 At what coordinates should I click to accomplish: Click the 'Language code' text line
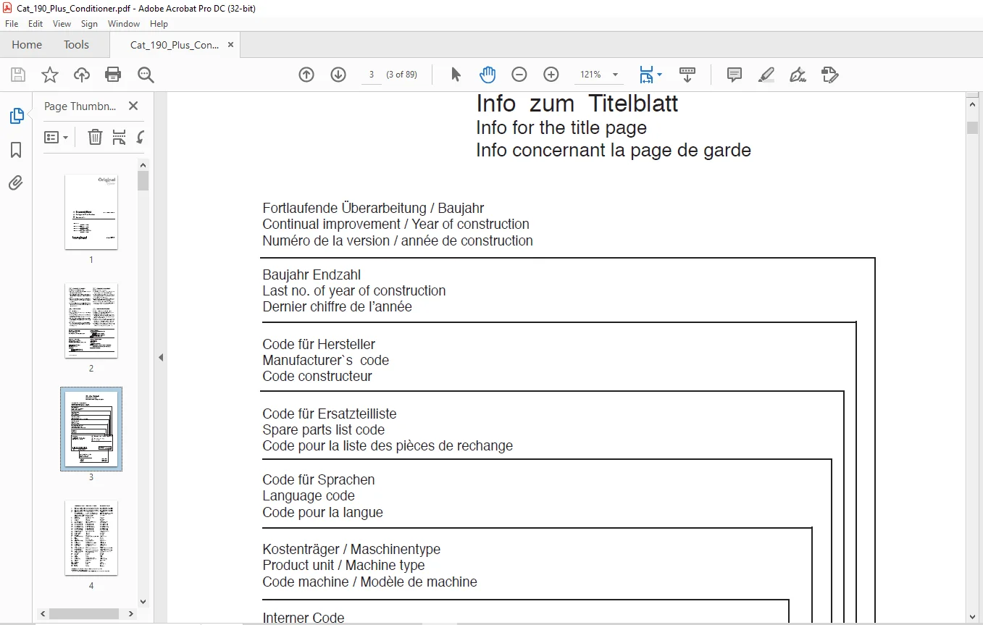coord(309,496)
